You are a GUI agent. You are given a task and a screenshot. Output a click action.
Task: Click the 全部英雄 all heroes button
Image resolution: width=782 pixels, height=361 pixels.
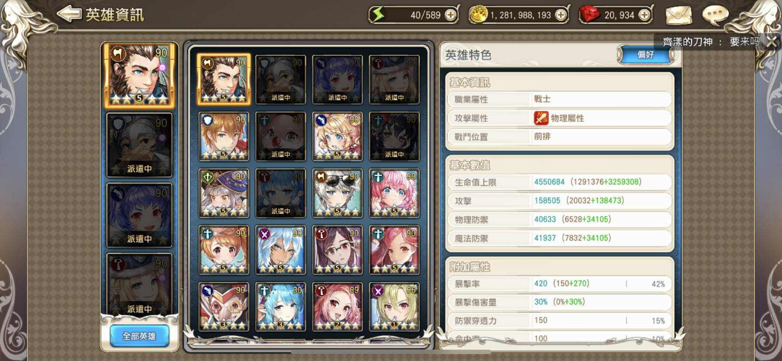(x=139, y=336)
